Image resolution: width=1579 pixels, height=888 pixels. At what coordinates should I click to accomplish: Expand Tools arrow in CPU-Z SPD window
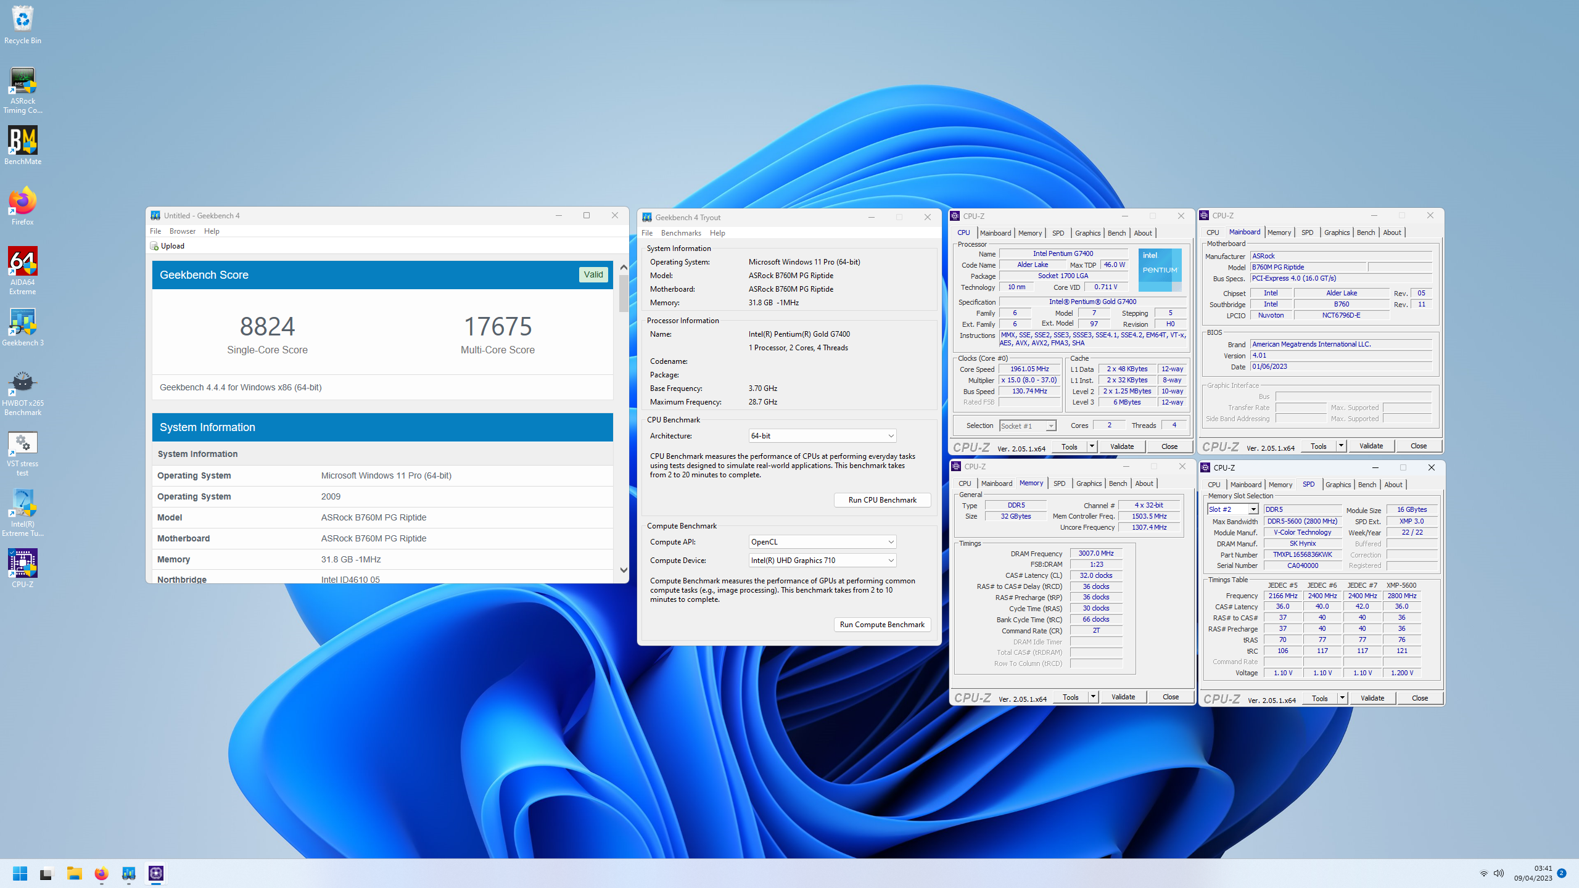pos(1342,698)
